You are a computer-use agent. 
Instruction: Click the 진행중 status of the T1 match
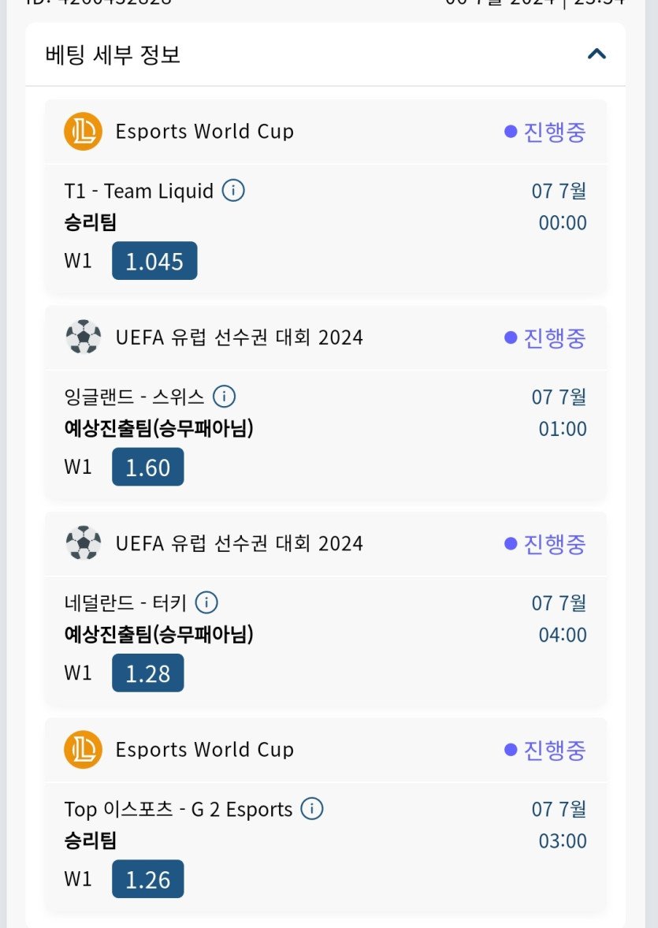click(545, 132)
